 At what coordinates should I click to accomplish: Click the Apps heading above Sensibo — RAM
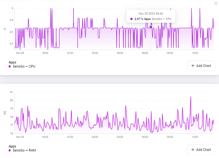(12, 146)
